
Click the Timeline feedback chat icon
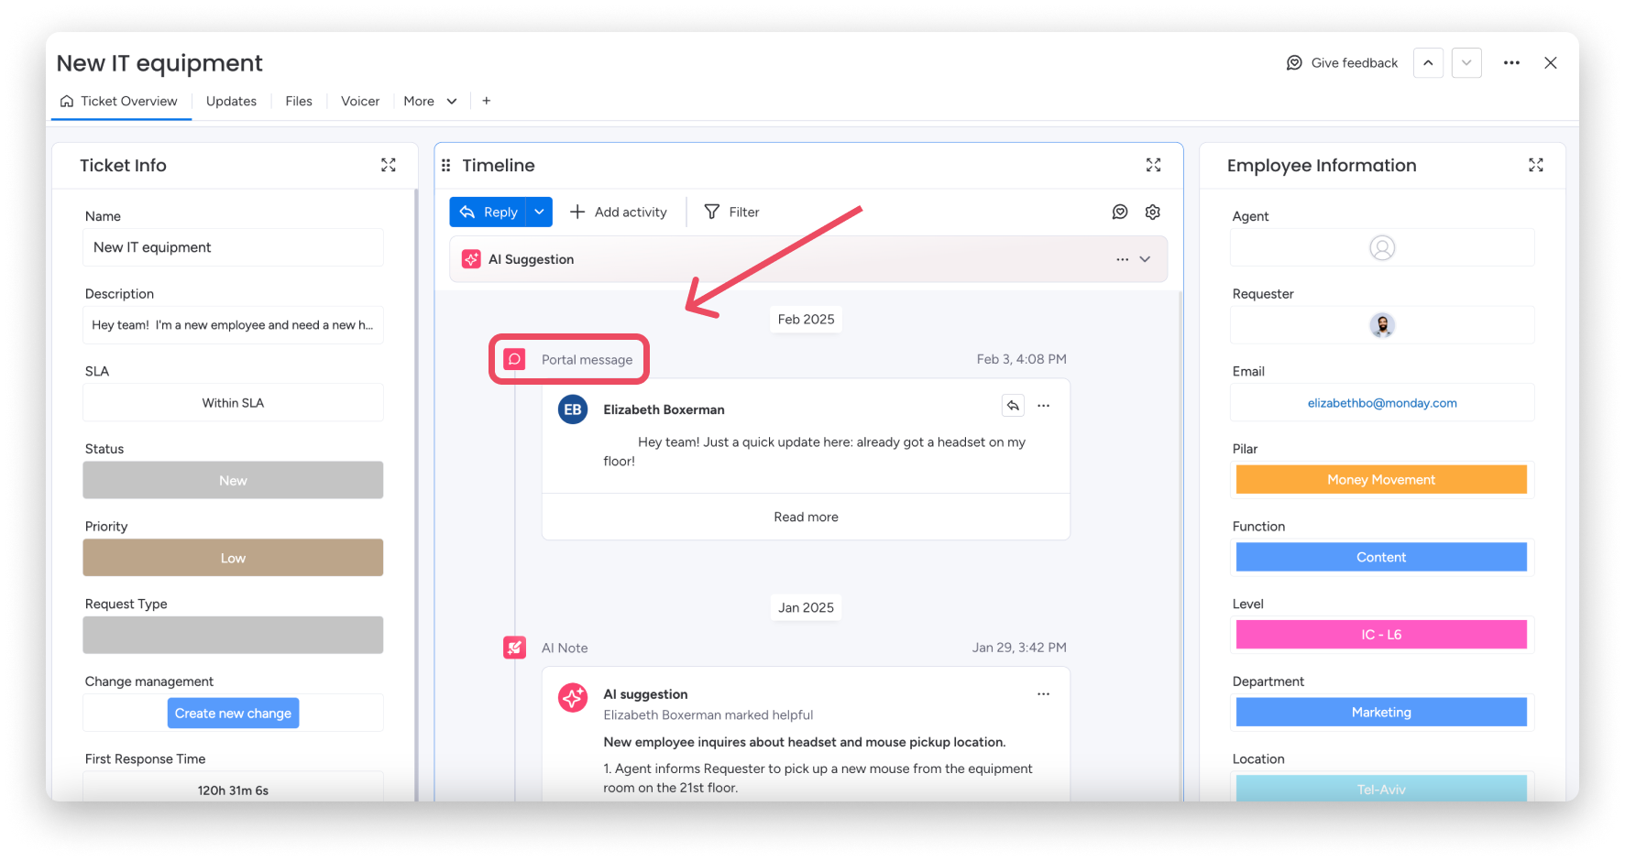point(1119,213)
